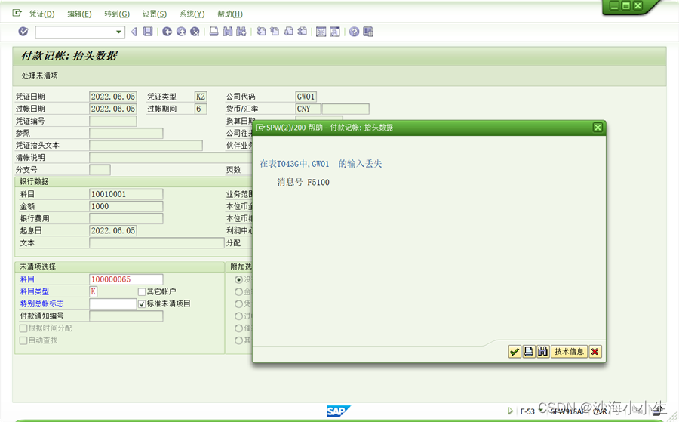Click the Print icon in main toolbar

(214, 32)
